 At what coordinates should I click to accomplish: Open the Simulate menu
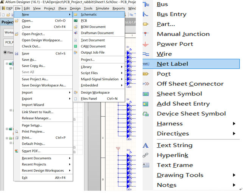[103, 8]
